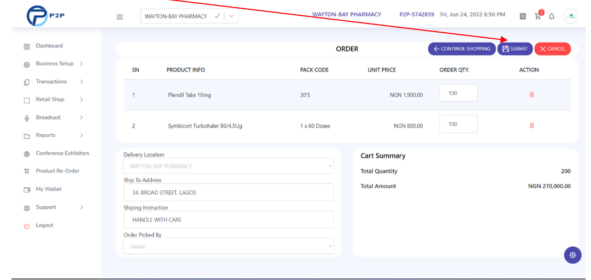This screenshot has width=591, height=280.
Task: Click the Product Re-Order cart icon
Action: pos(26,171)
